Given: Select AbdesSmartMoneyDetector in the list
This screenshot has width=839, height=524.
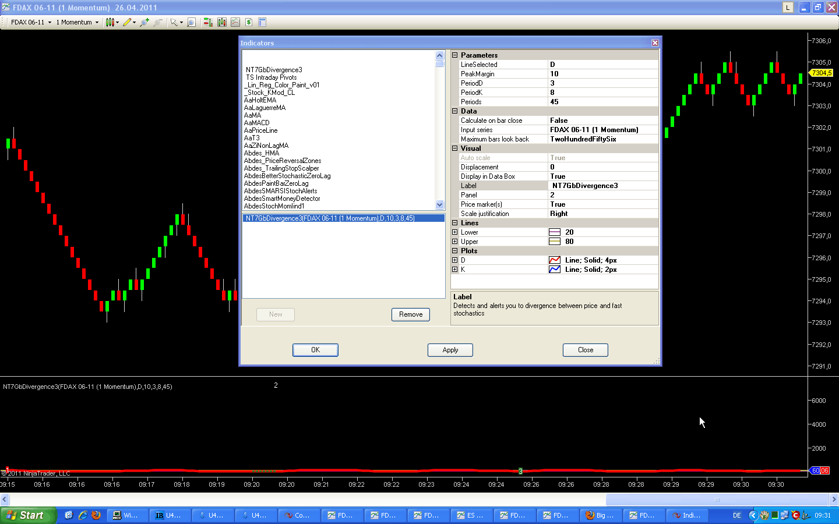Looking at the screenshot, I should (x=282, y=199).
